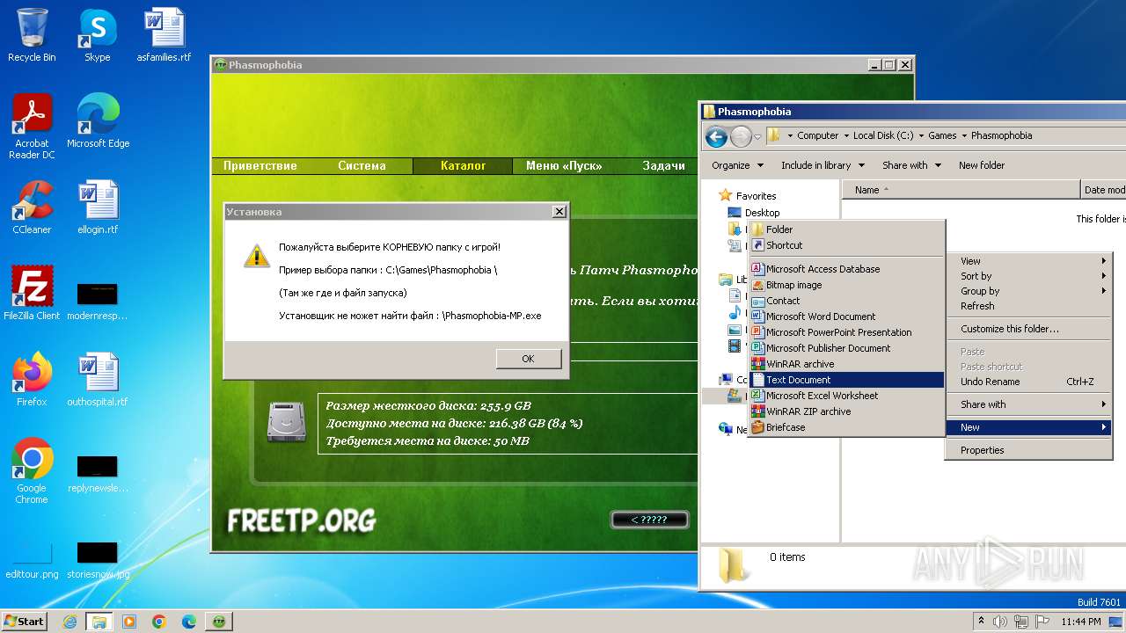Create new Microsoft Word Document
The height and width of the screenshot is (633, 1126).
pyautogui.click(x=846, y=316)
